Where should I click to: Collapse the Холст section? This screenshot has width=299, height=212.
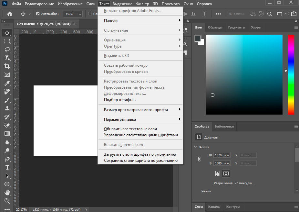[196, 147]
